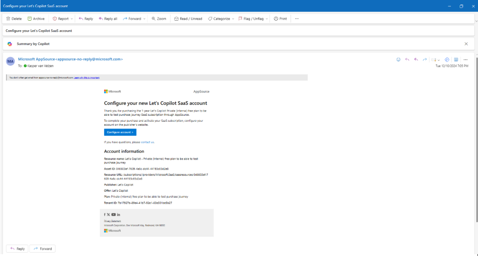This screenshot has width=478, height=259.
Task: Close the Summary by Copilot panel
Action: pyautogui.click(x=466, y=44)
